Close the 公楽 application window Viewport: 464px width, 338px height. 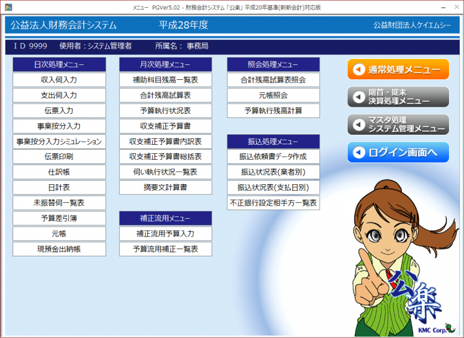pos(457,7)
